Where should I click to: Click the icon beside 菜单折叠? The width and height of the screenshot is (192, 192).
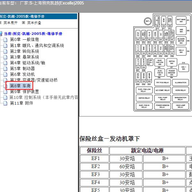click(23, 23)
